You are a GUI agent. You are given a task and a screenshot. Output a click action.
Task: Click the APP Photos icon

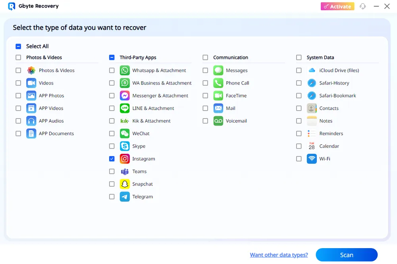click(x=31, y=96)
